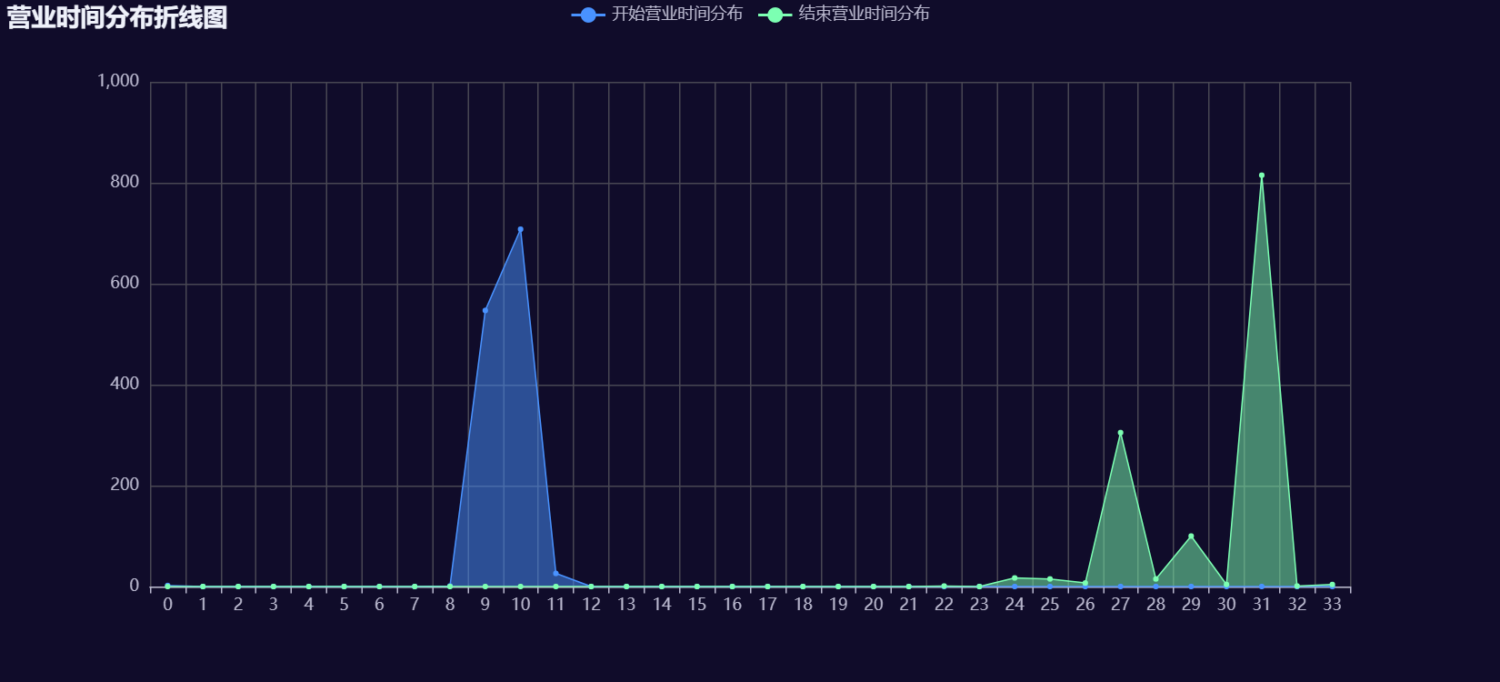Click the x-axis label 0

coord(167,605)
